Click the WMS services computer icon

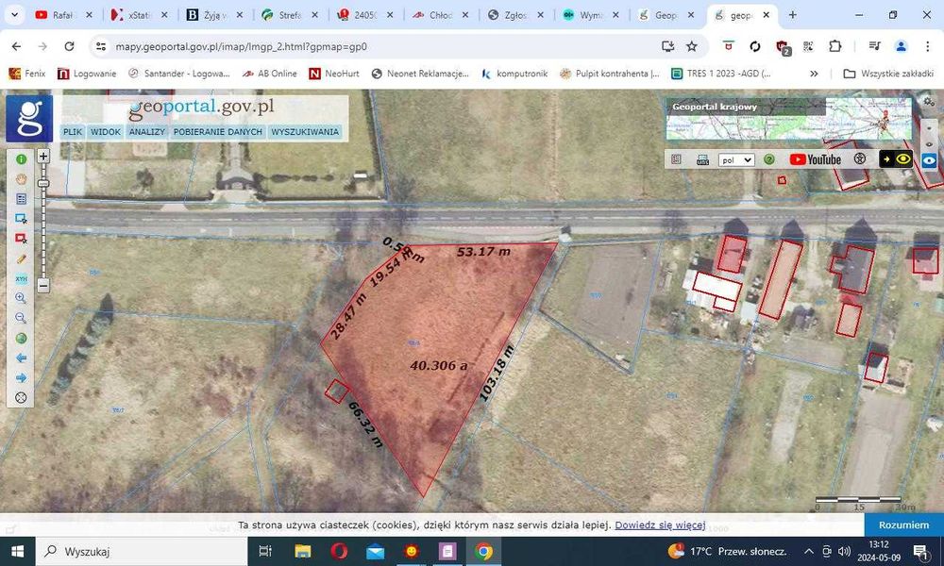click(702, 159)
